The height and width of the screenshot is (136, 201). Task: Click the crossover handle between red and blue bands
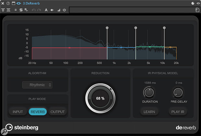(x=107, y=28)
